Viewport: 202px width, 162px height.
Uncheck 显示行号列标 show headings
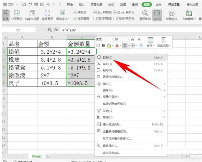[x=115, y=12]
